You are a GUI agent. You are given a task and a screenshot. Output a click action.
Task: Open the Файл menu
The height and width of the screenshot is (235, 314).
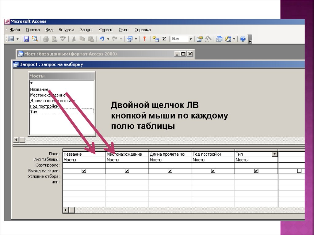tap(15, 30)
